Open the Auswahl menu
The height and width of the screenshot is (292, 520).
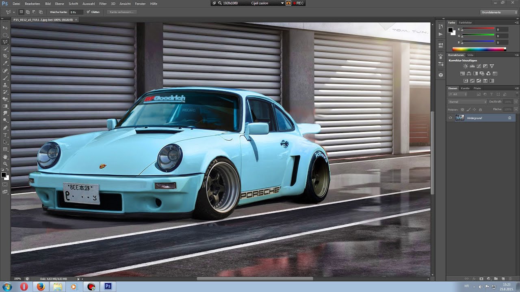[89, 3]
